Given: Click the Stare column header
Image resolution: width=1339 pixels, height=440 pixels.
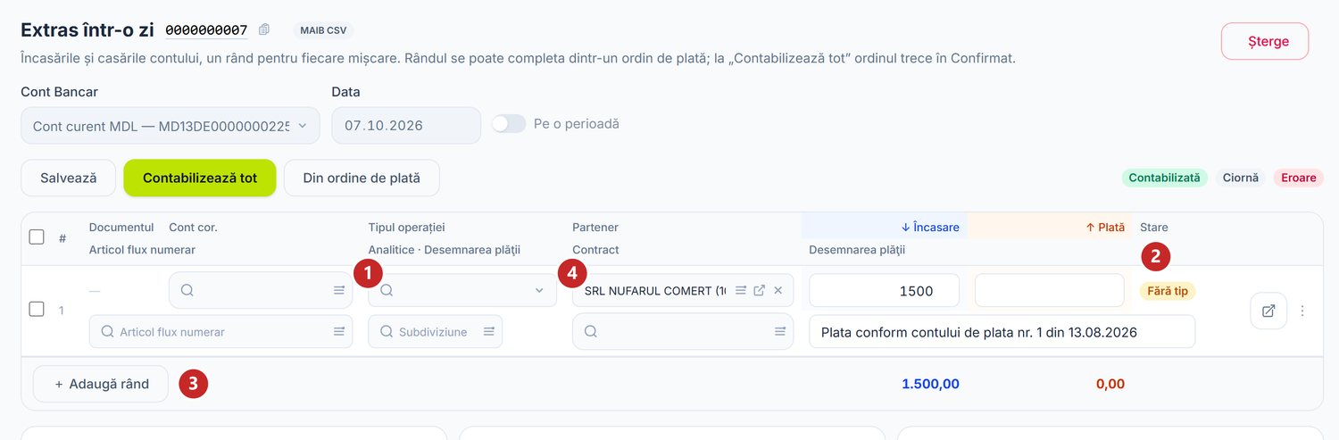Looking at the screenshot, I should pyautogui.click(x=1153, y=227).
